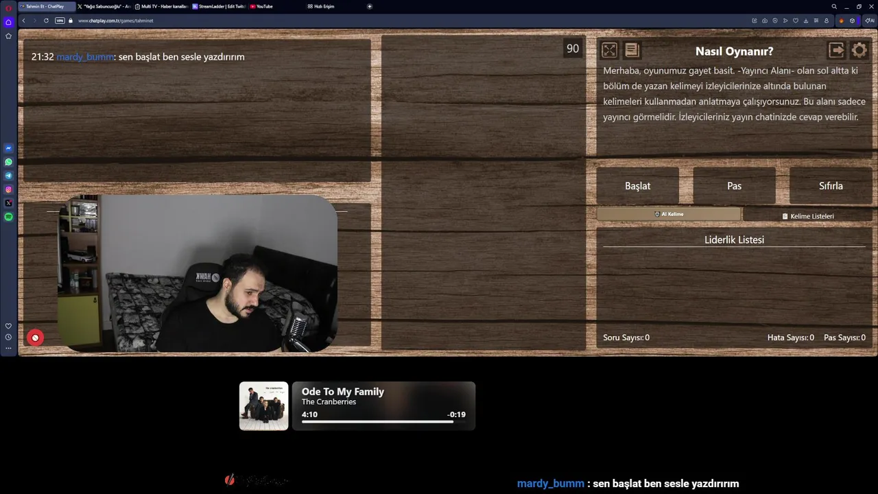Click the address bar URL field

point(412,21)
